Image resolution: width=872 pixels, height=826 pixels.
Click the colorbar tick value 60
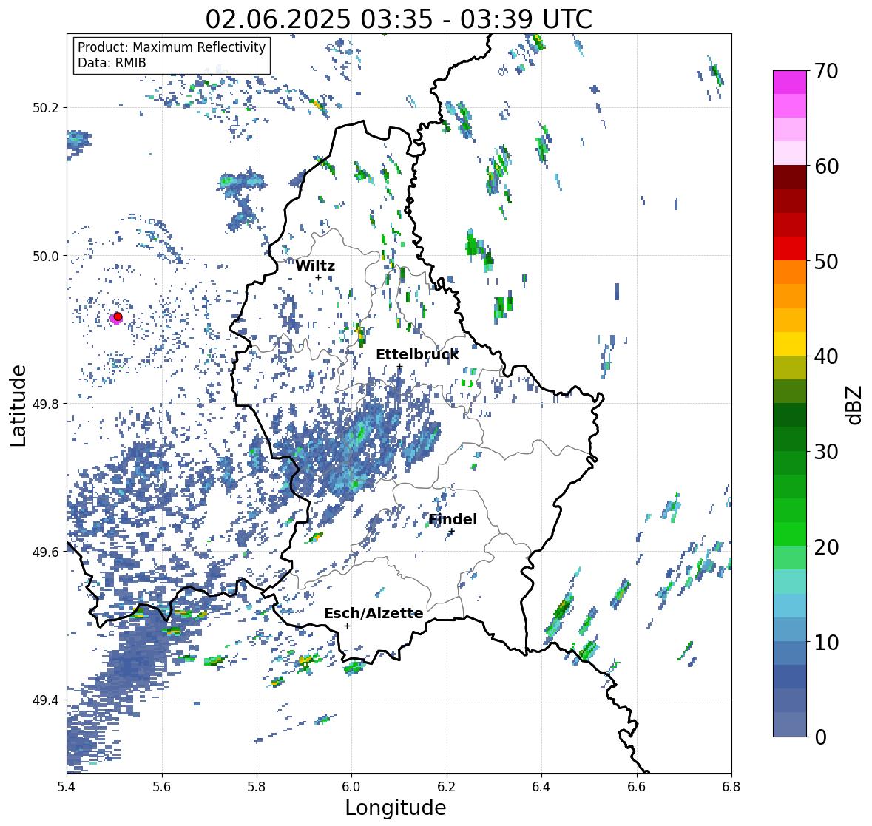click(x=826, y=166)
